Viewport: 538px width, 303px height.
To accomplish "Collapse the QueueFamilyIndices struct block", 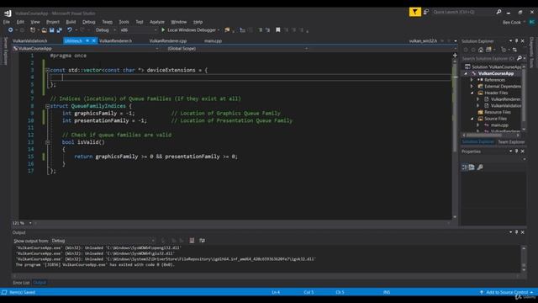I will tap(48, 106).
